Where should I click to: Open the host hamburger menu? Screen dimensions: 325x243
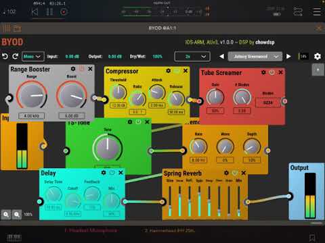coord(317,11)
